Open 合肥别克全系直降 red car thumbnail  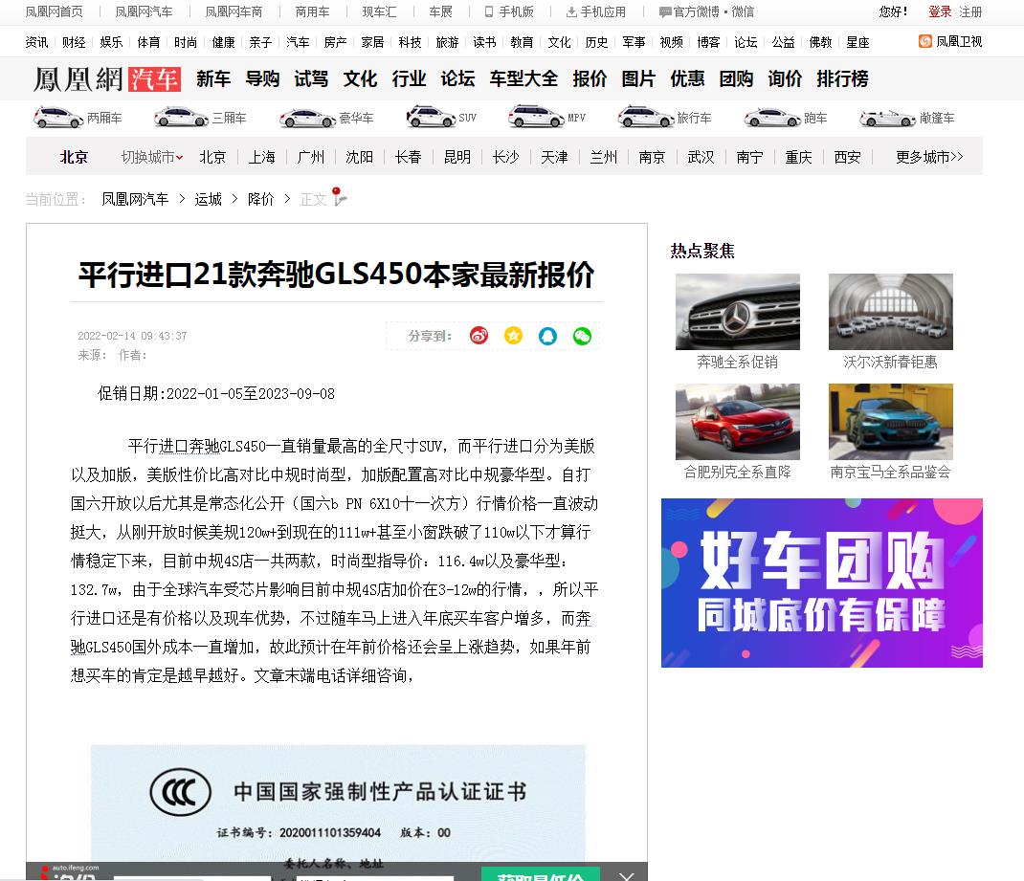pos(737,422)
